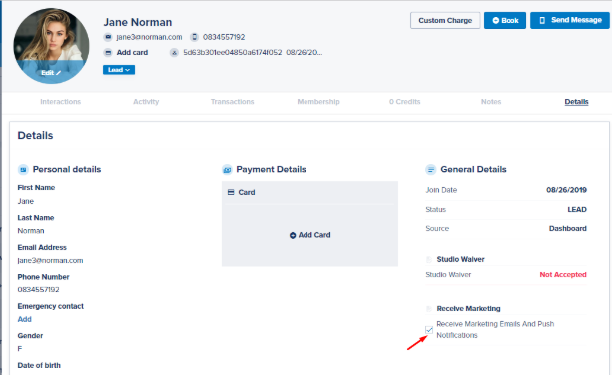Click phone number 0834557192 in the header
The image size is (612, 380).
pyautogui.click(x=224, y=37)
